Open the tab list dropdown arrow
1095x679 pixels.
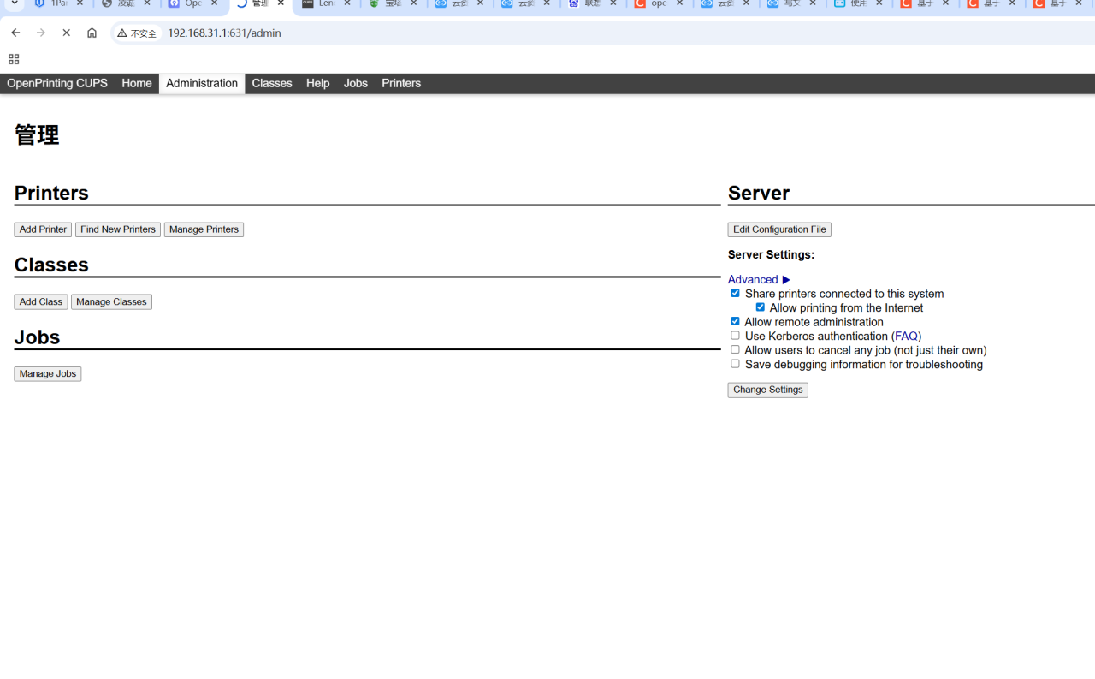point(15,4)
